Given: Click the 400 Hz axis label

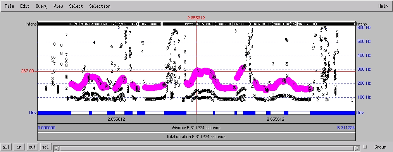Looking at the screenshot, I should pyautogui.click(x=364, y=55).
